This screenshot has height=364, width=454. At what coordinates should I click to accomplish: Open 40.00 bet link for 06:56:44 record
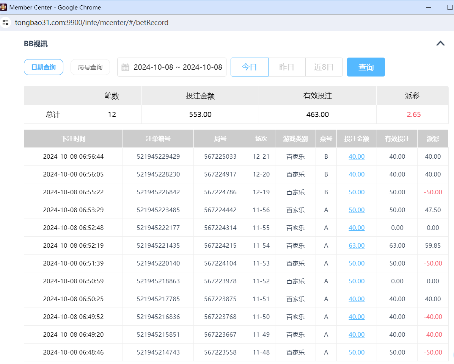pos(357,156)
